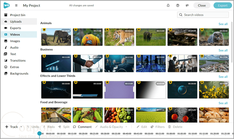Open Text section

point(19,54)
